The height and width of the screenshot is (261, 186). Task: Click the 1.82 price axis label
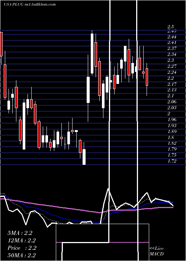click(x=171, y=143)
